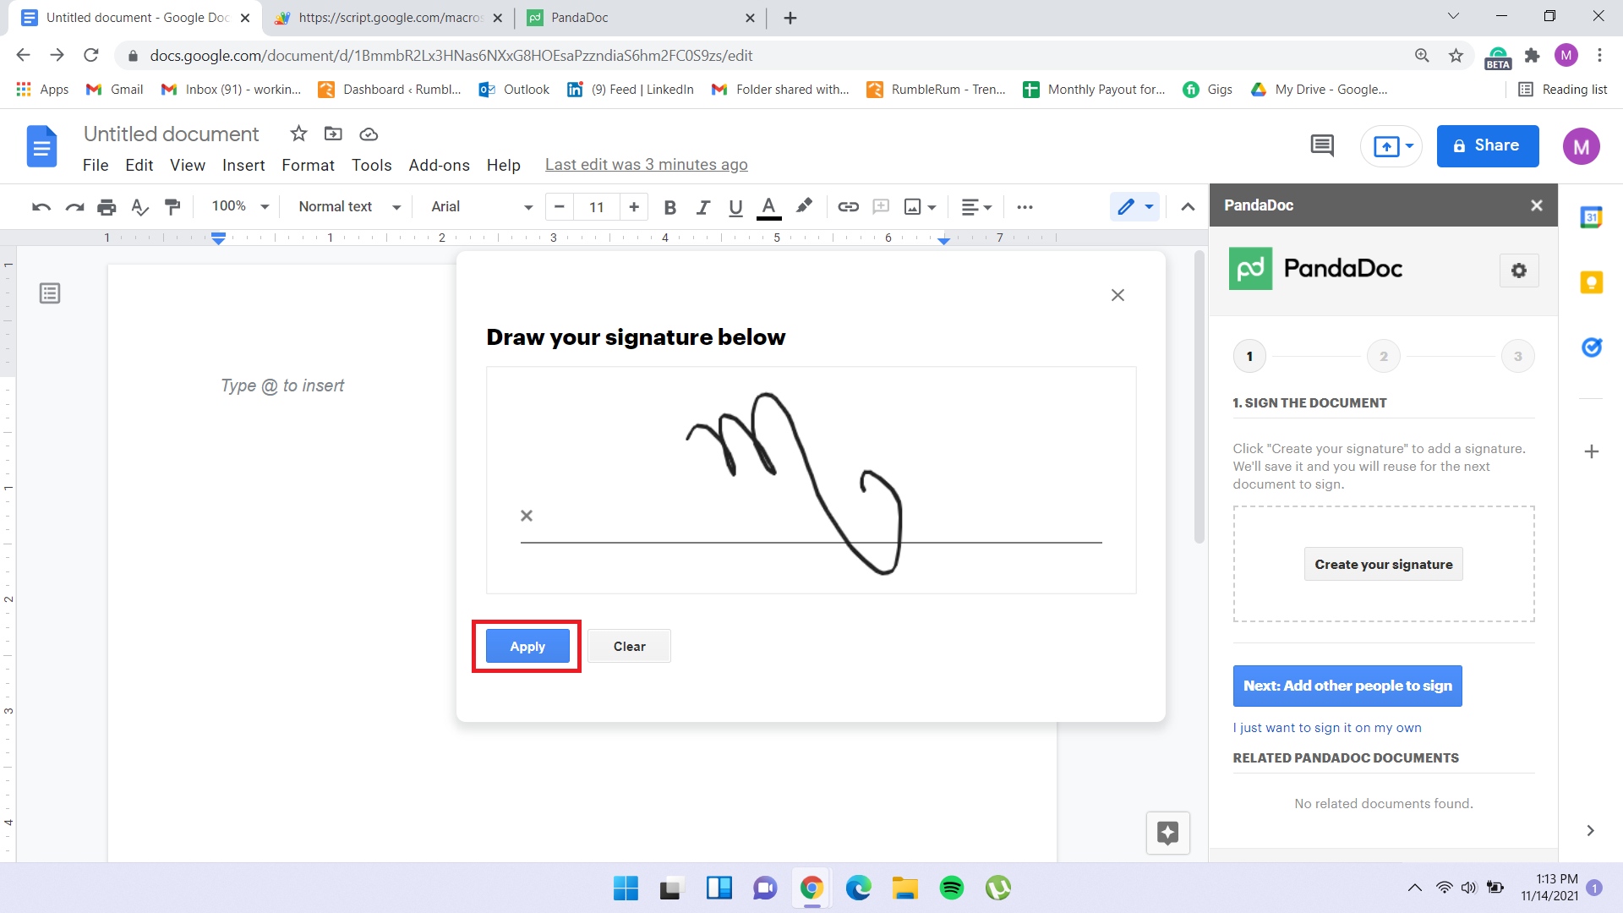This screenshot has width=1623, height=913.
Task: Open the Format menu
Action: point(308,165)
